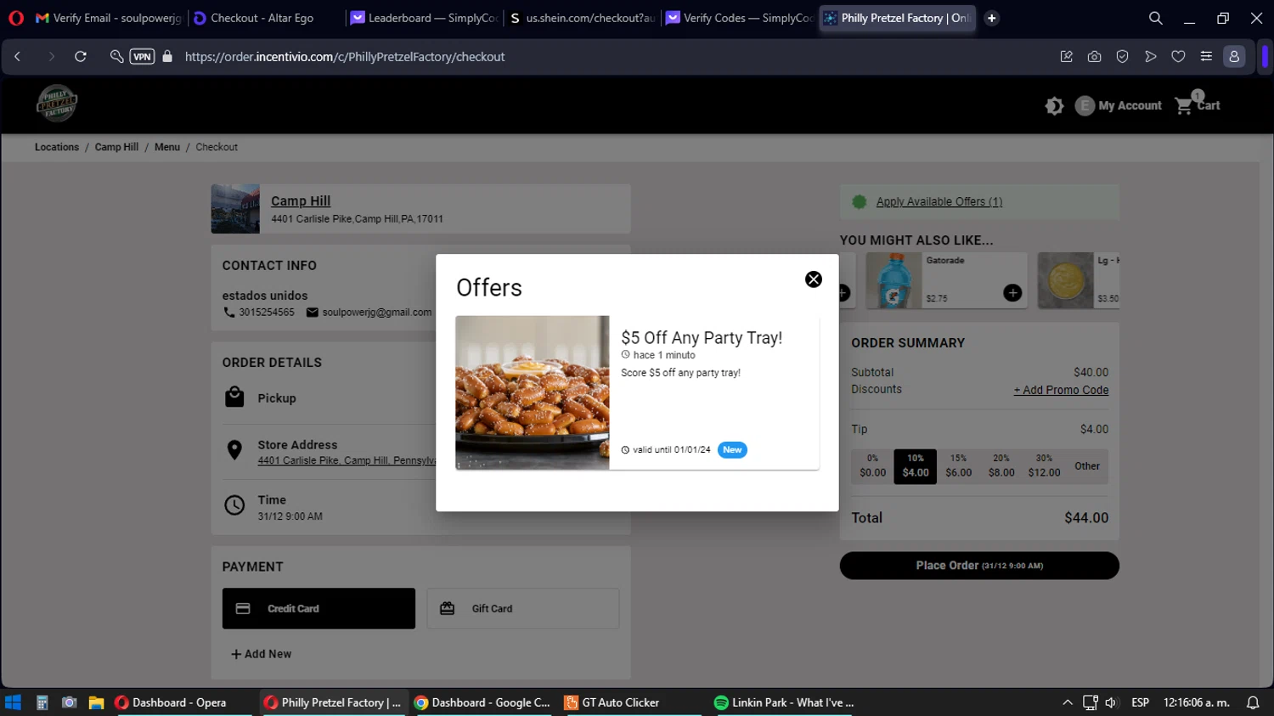Screen dimensions: 1274x716
Task: Go to Menu breadcrumb
Action: click(167, 147)
